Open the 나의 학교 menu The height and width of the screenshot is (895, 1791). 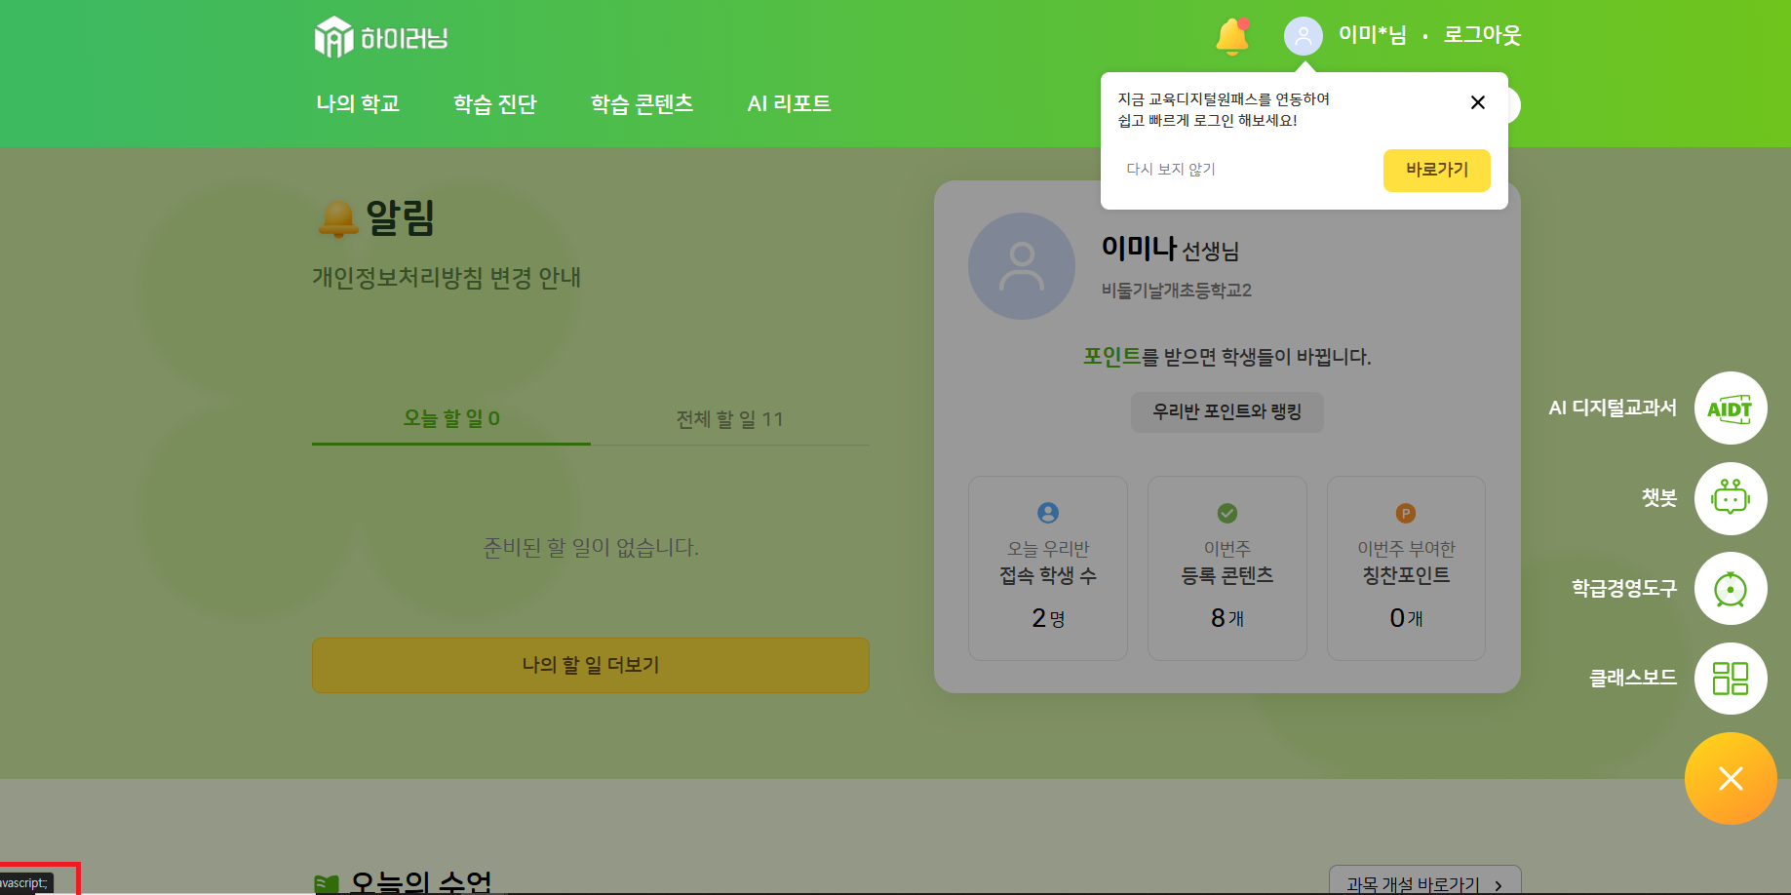tap(358, 103)
